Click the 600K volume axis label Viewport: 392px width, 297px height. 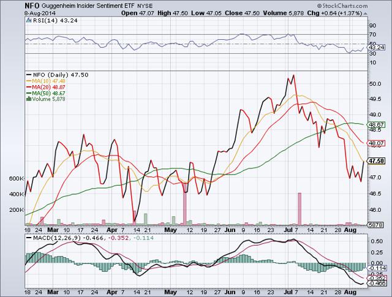click(17, 178)
